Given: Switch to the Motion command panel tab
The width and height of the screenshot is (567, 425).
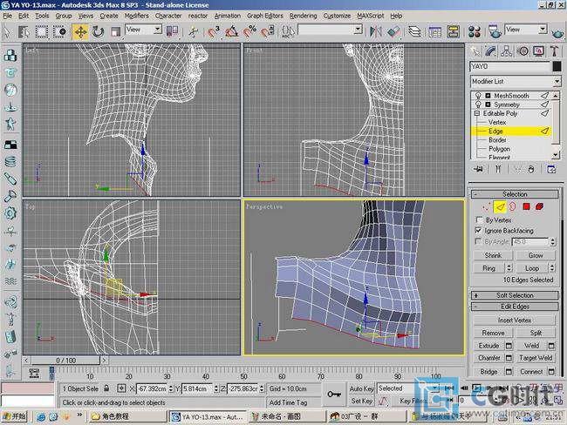Looking at the screenshot, I should [523, 51].
